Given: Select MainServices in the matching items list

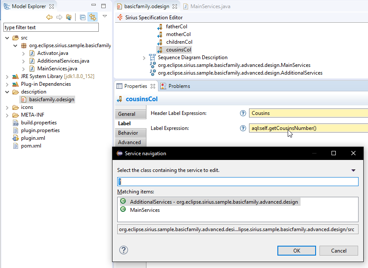Looking at the screenshot, I should point(145,210).
